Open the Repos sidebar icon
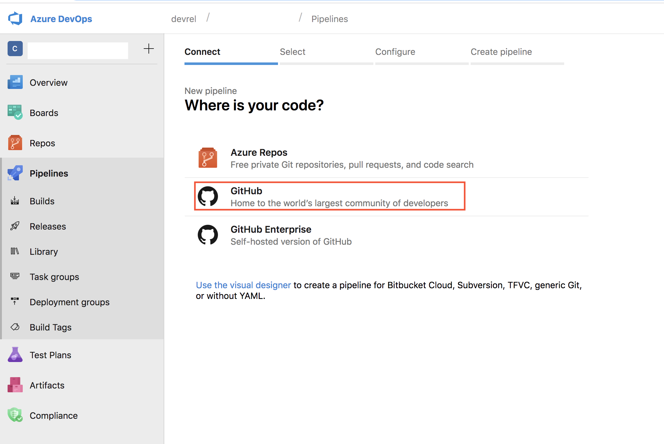The height and width of the screenshot is (444, 664). pos(15,143)
